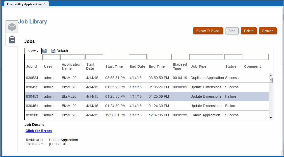Click the Export To Excel button
The height and width of the screenshot is (157, 284).
(x=208, y=31)
